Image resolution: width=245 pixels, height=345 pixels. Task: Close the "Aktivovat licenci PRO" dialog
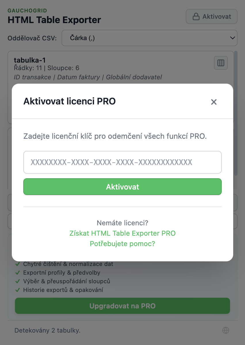(x=214, y=102)
